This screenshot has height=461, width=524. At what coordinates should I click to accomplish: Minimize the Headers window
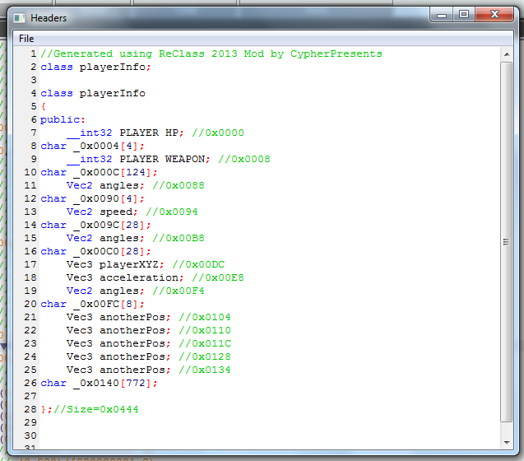442,15
